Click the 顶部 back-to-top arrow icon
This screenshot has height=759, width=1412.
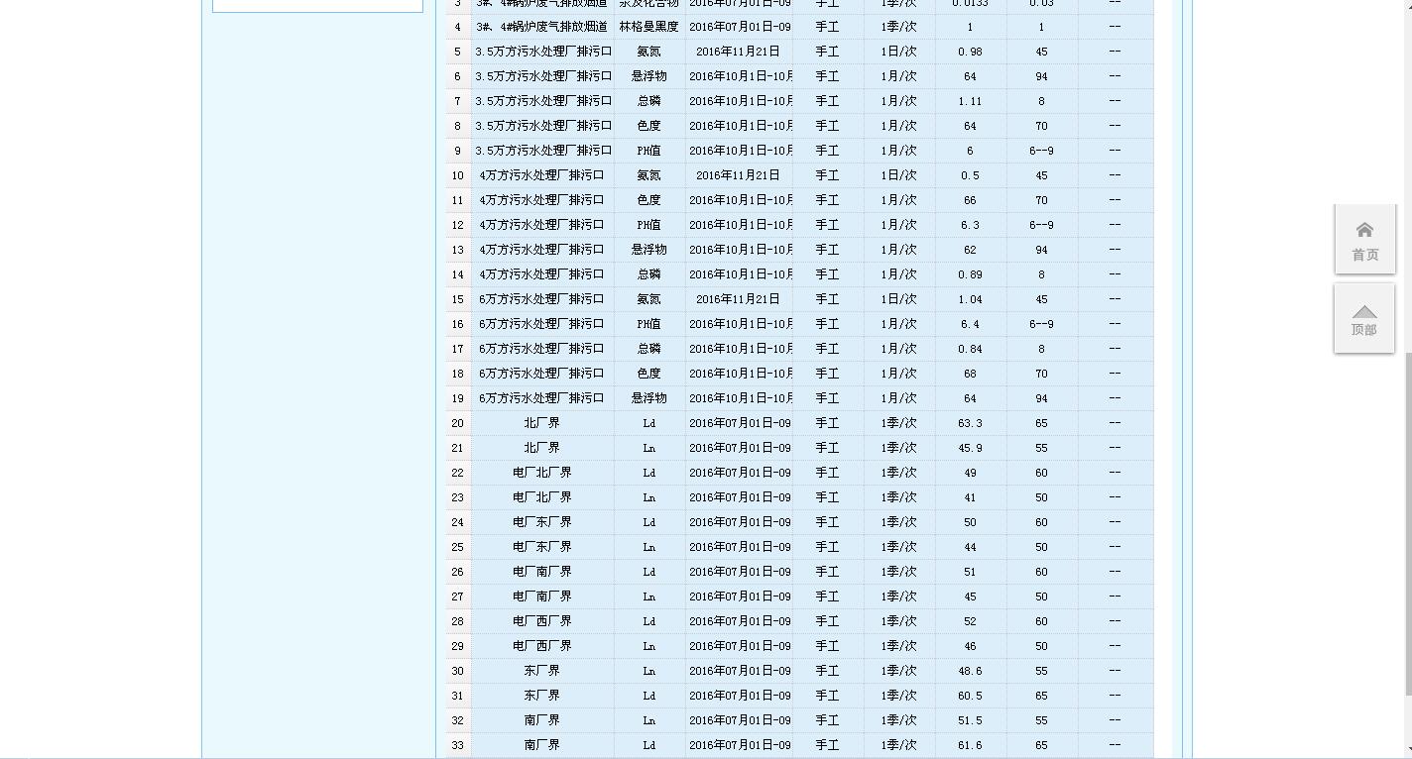pyautogui.click(x=1363, y=317)
